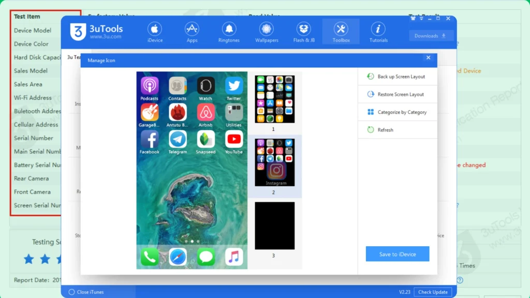The height and width of the screenshot is (298, 530).
Task: Click Save to iDevice button
Action: (397, 254)
